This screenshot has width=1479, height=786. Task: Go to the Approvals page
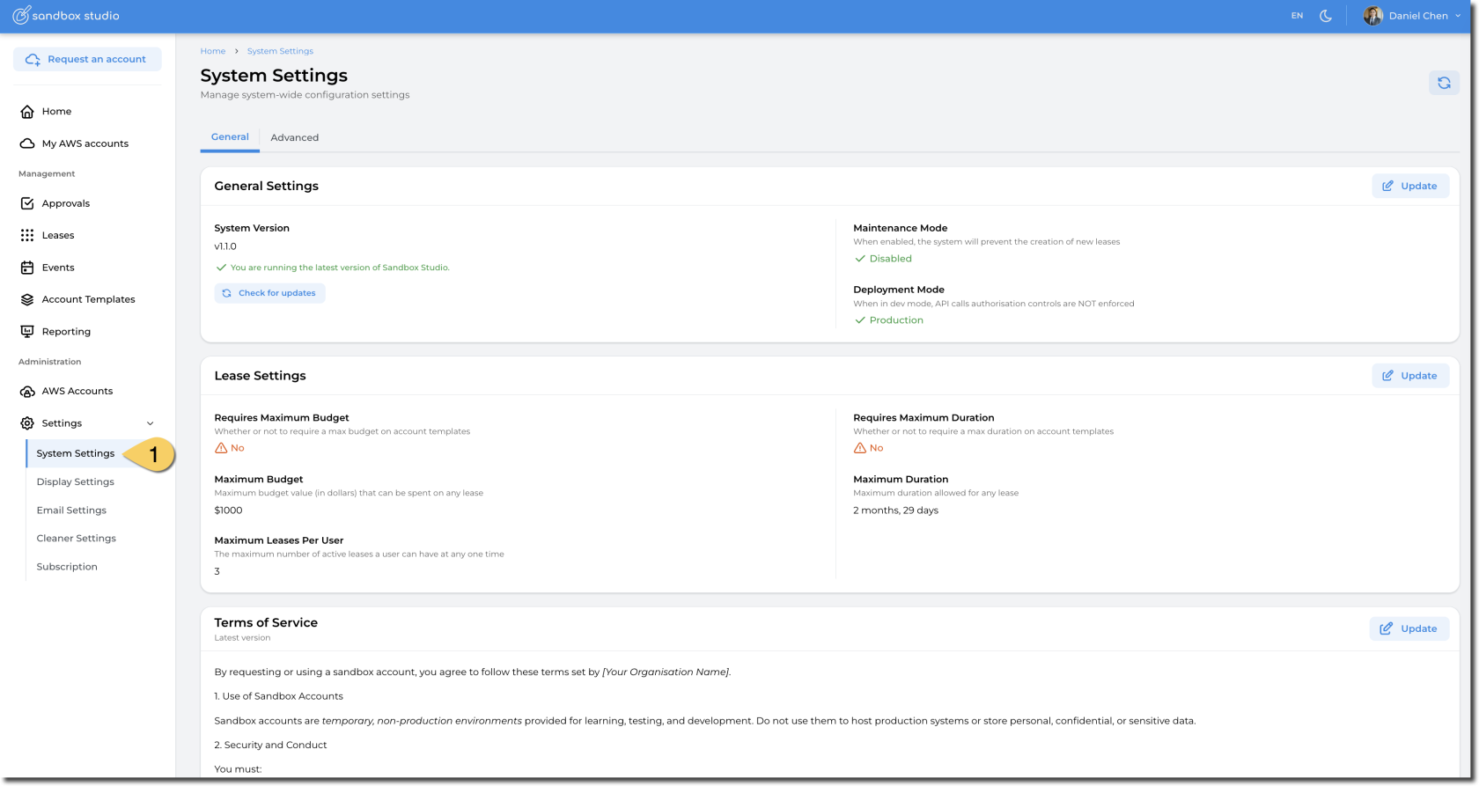click(x=65, y=203)
